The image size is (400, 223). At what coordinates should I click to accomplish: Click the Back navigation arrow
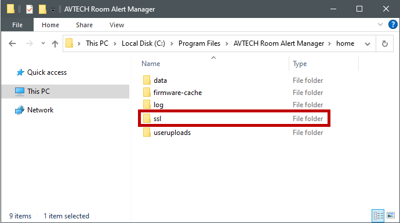pos(12,43)
